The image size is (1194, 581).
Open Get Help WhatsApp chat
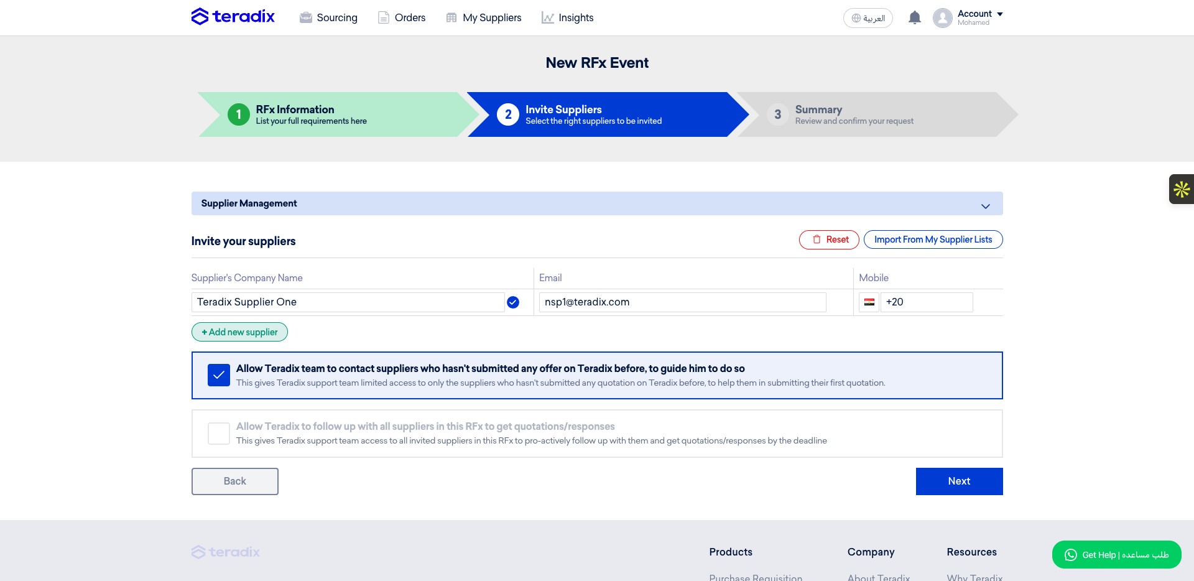coord(1116,555)
